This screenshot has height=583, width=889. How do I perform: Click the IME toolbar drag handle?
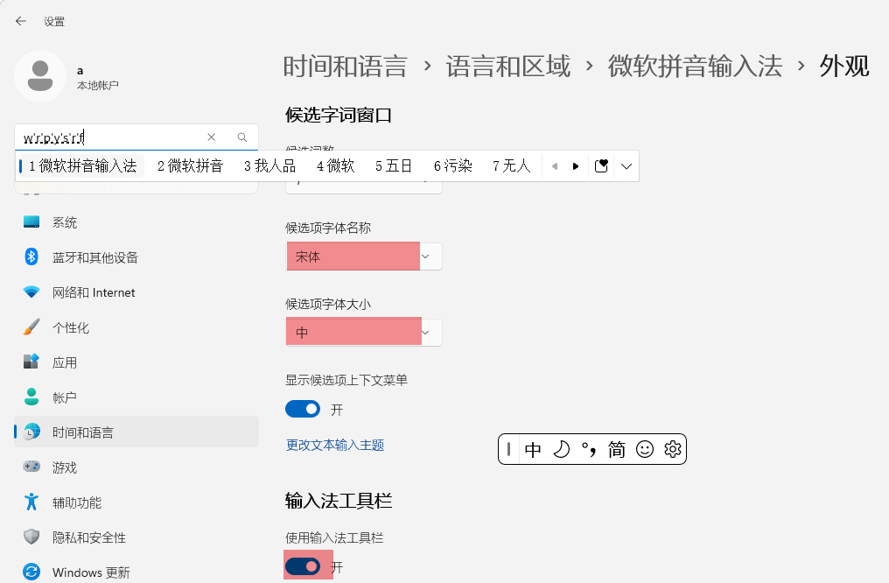tap(508, 450)
